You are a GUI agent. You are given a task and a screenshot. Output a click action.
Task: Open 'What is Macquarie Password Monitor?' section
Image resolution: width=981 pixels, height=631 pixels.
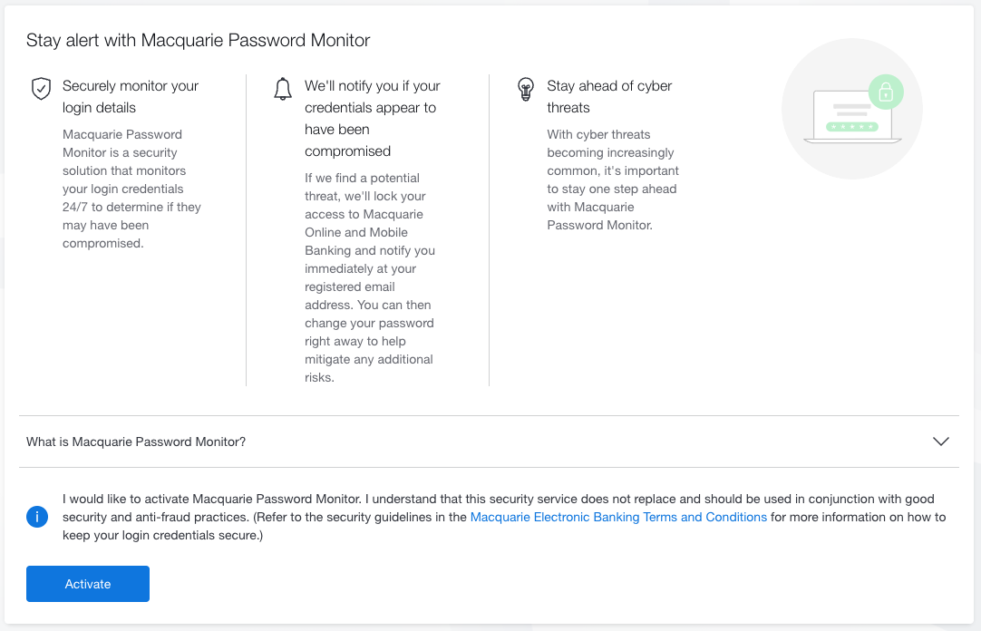[489, 442]
